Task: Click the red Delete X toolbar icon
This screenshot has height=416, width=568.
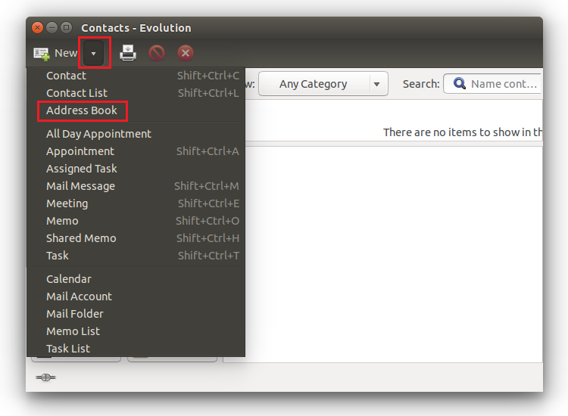Action: (186, 53)
